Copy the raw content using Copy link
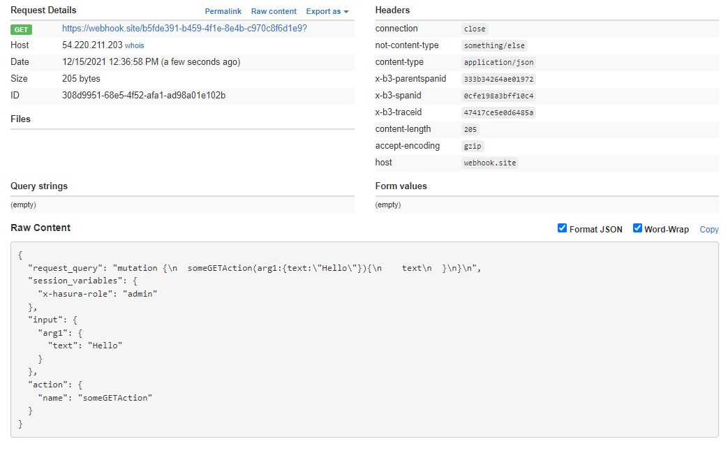Screen dimensions: 728x453 tap(708, 229)
